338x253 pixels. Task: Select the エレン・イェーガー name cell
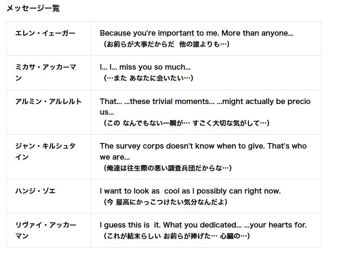45,33
